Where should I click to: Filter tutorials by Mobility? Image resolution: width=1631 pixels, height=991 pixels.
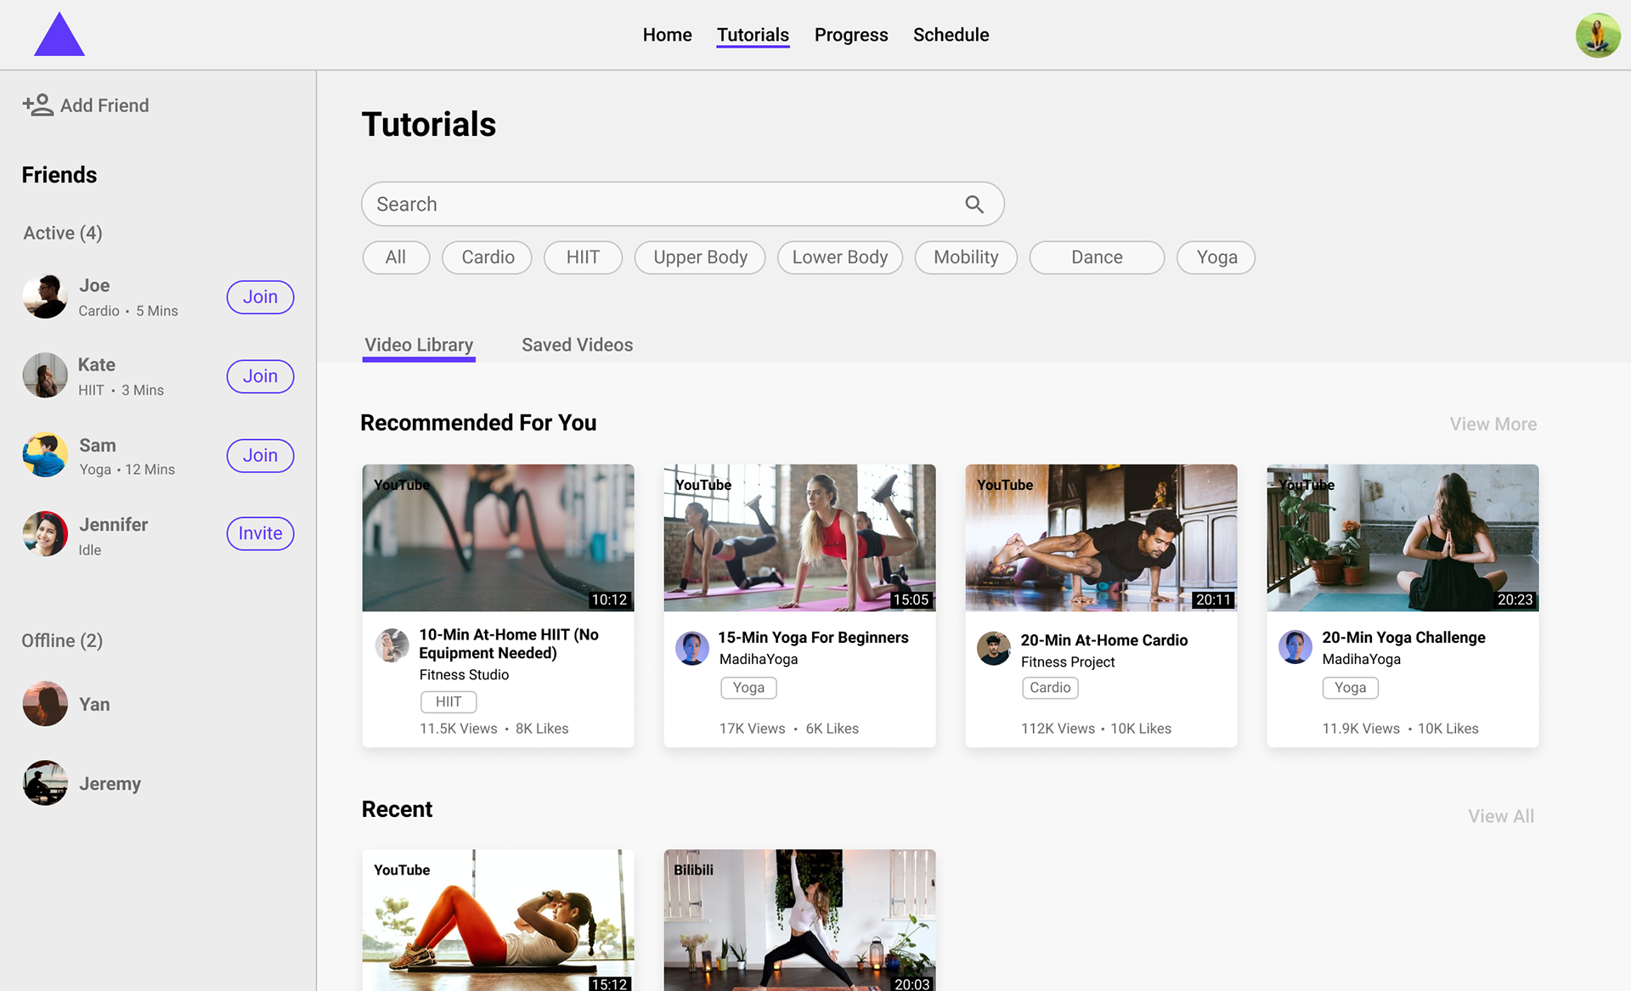(x=966, y=257)
